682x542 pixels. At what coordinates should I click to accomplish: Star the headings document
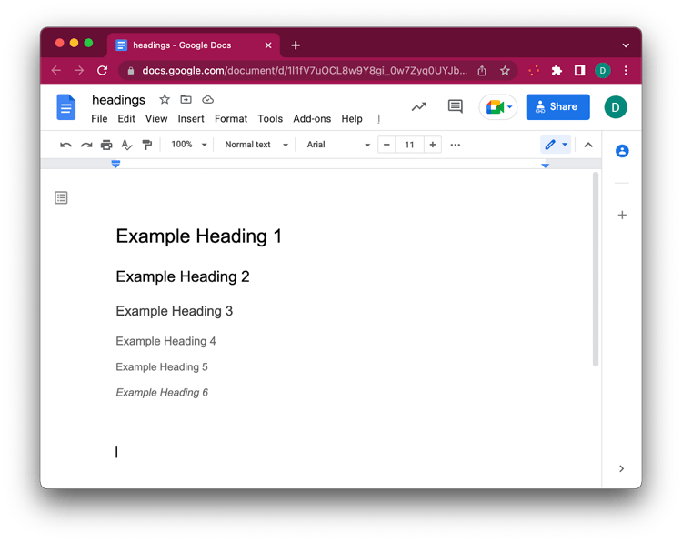click(165, 99)
